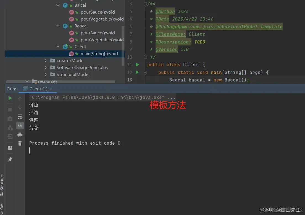Clear all console output with trash icon
The image size is (305, 215).
point(20,144)
